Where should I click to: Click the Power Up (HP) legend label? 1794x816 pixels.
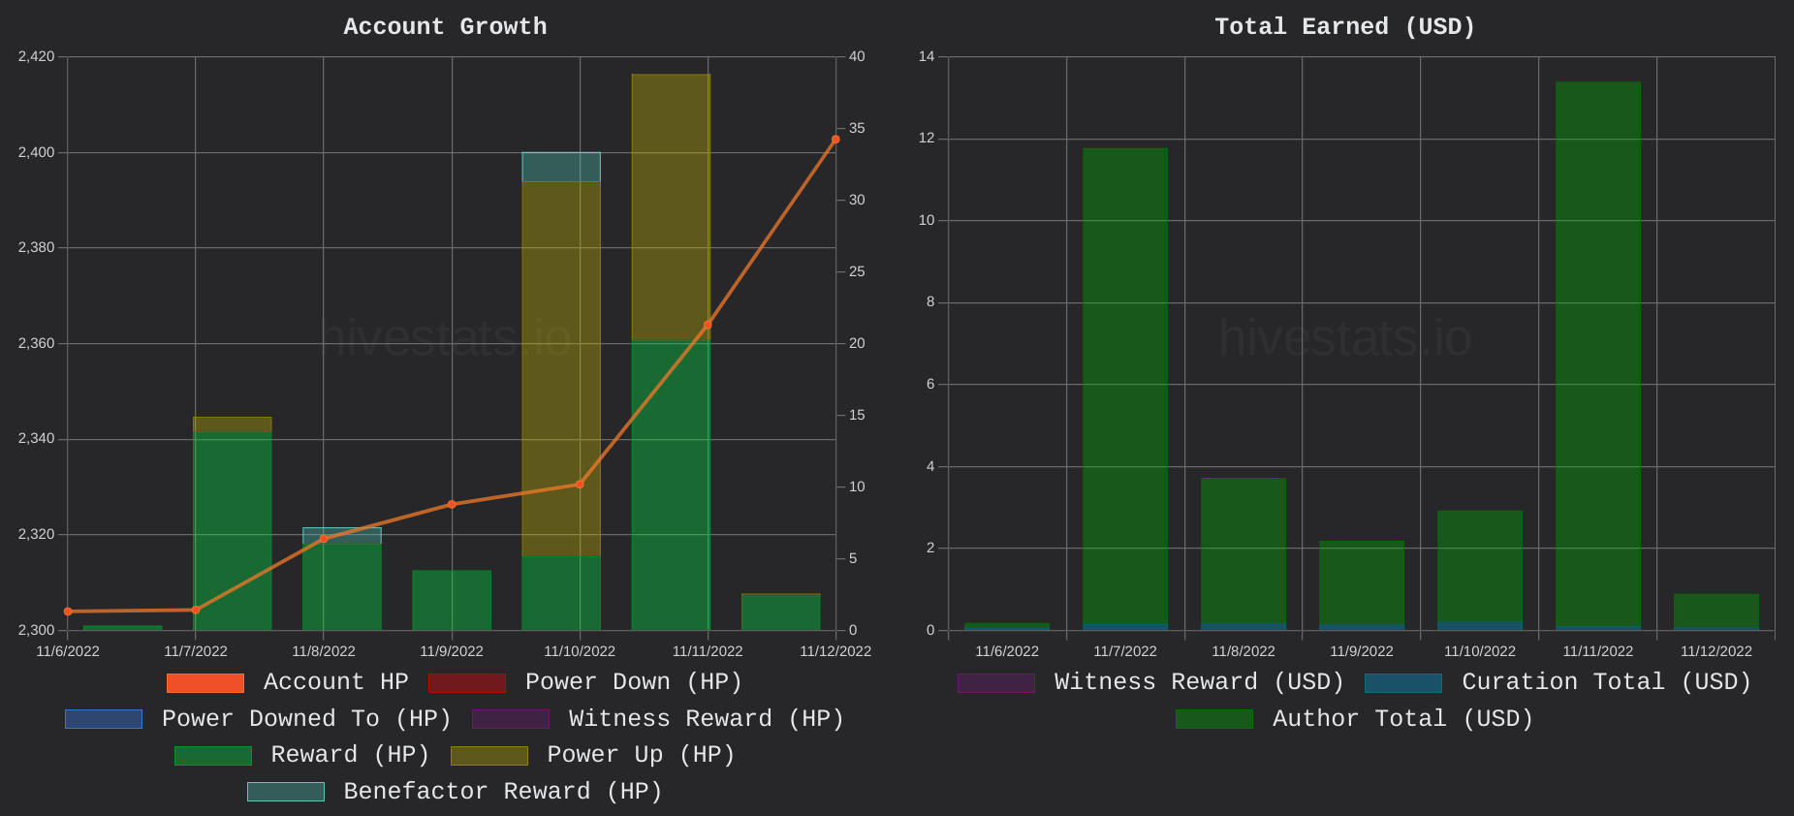tap(642, 755)
